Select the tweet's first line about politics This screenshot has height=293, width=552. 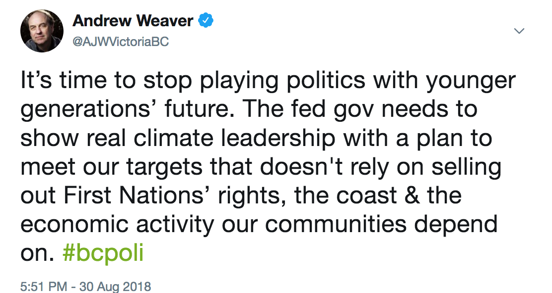(x=268, y=81)
